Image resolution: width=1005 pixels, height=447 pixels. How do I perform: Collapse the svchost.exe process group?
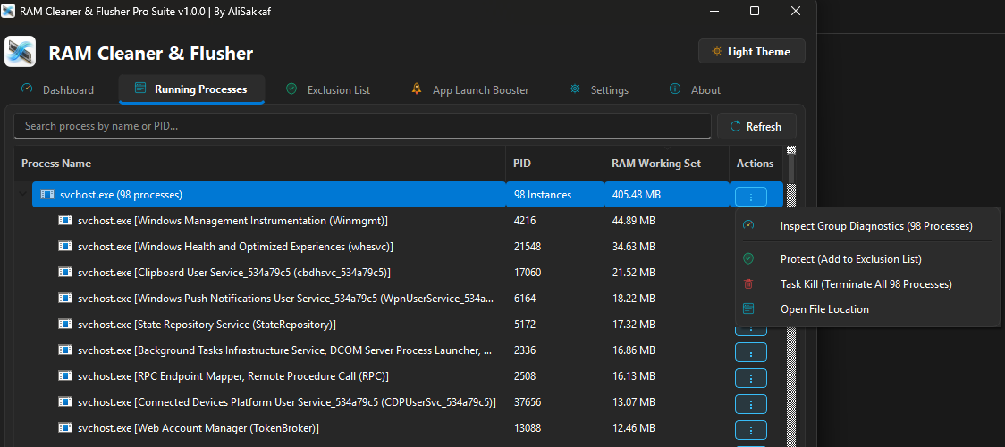click(x=24, y=194)
